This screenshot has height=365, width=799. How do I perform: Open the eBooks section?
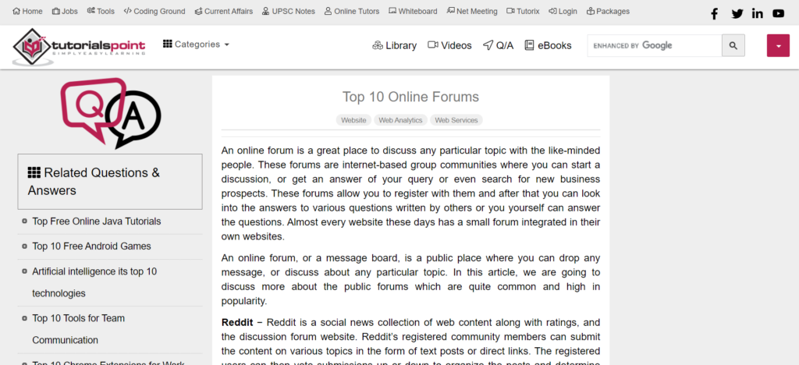(x=548, y=45)
